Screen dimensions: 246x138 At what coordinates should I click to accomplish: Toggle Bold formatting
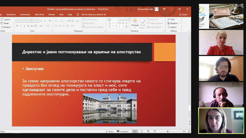[x=17, y=26]
